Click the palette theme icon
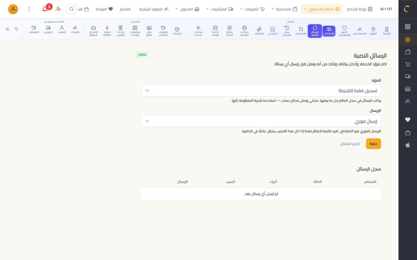 (17, 29)
